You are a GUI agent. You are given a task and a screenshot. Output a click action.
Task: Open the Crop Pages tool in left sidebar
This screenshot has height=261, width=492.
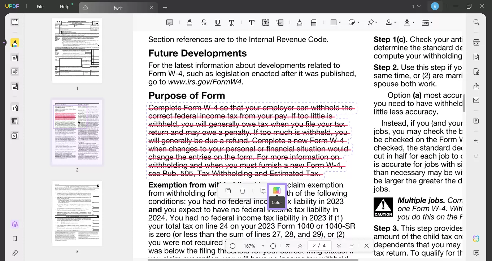[x=14, y=121]
